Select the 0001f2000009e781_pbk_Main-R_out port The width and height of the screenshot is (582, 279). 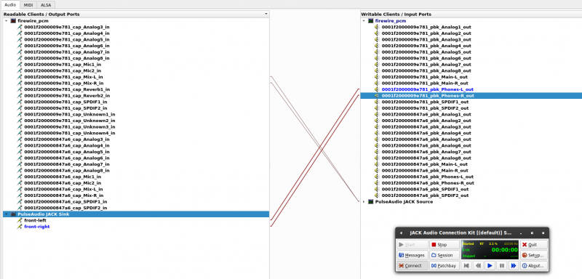point(425,84)
